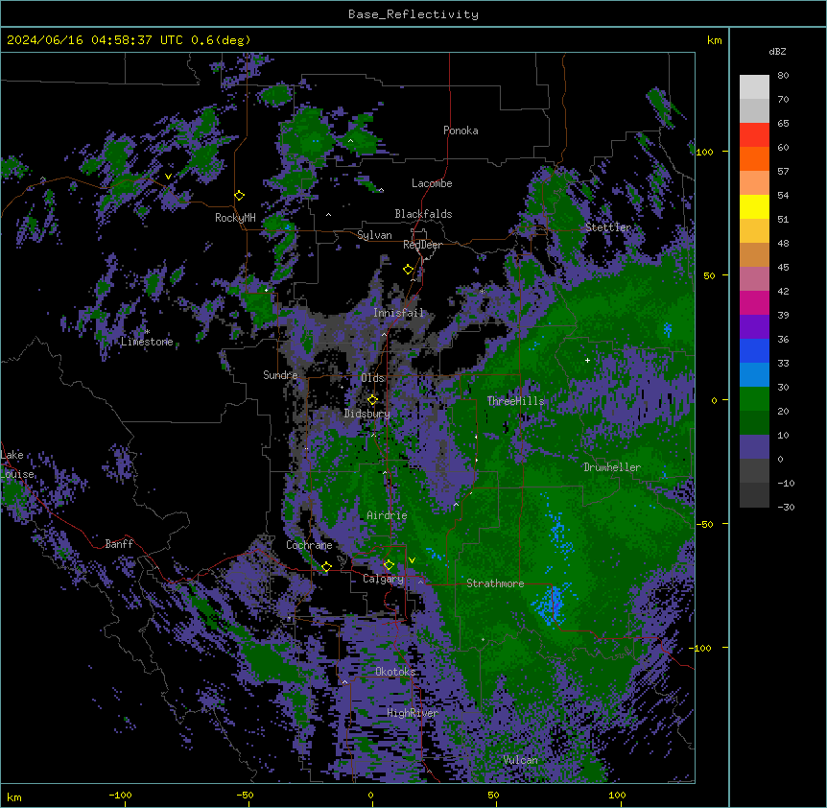Click the Airdrie city label
Screen dimensions: 827x808
pyautogui.click(x=387, y=515)
